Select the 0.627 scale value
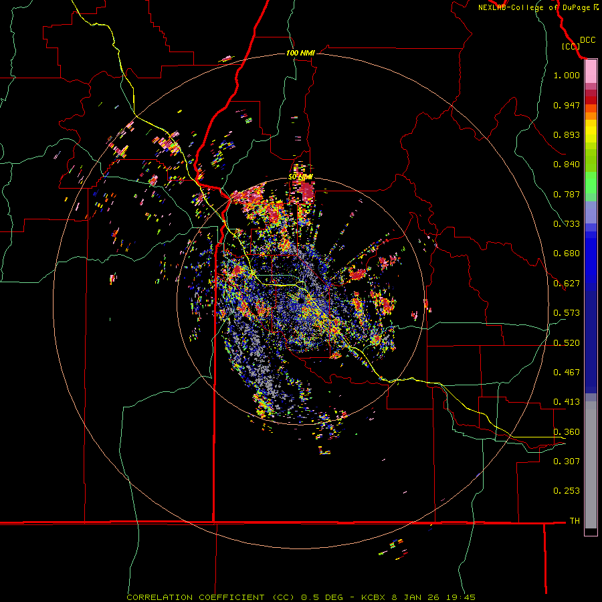Screen dimensions: 602x602 [567, 284]
